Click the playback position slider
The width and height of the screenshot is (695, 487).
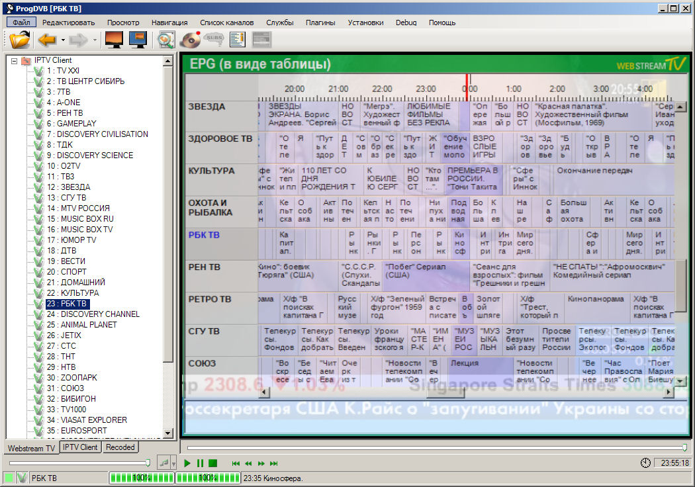(x=436, y=448)
